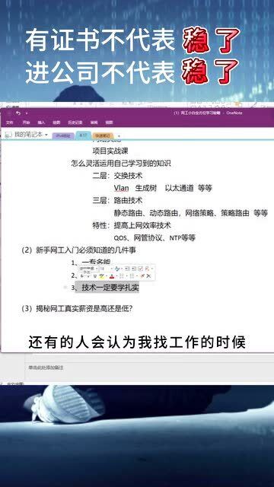274x487 pixels.
Task: Add a new section with the plus tab
Action: pyautogui.click(x=119, y=136)
